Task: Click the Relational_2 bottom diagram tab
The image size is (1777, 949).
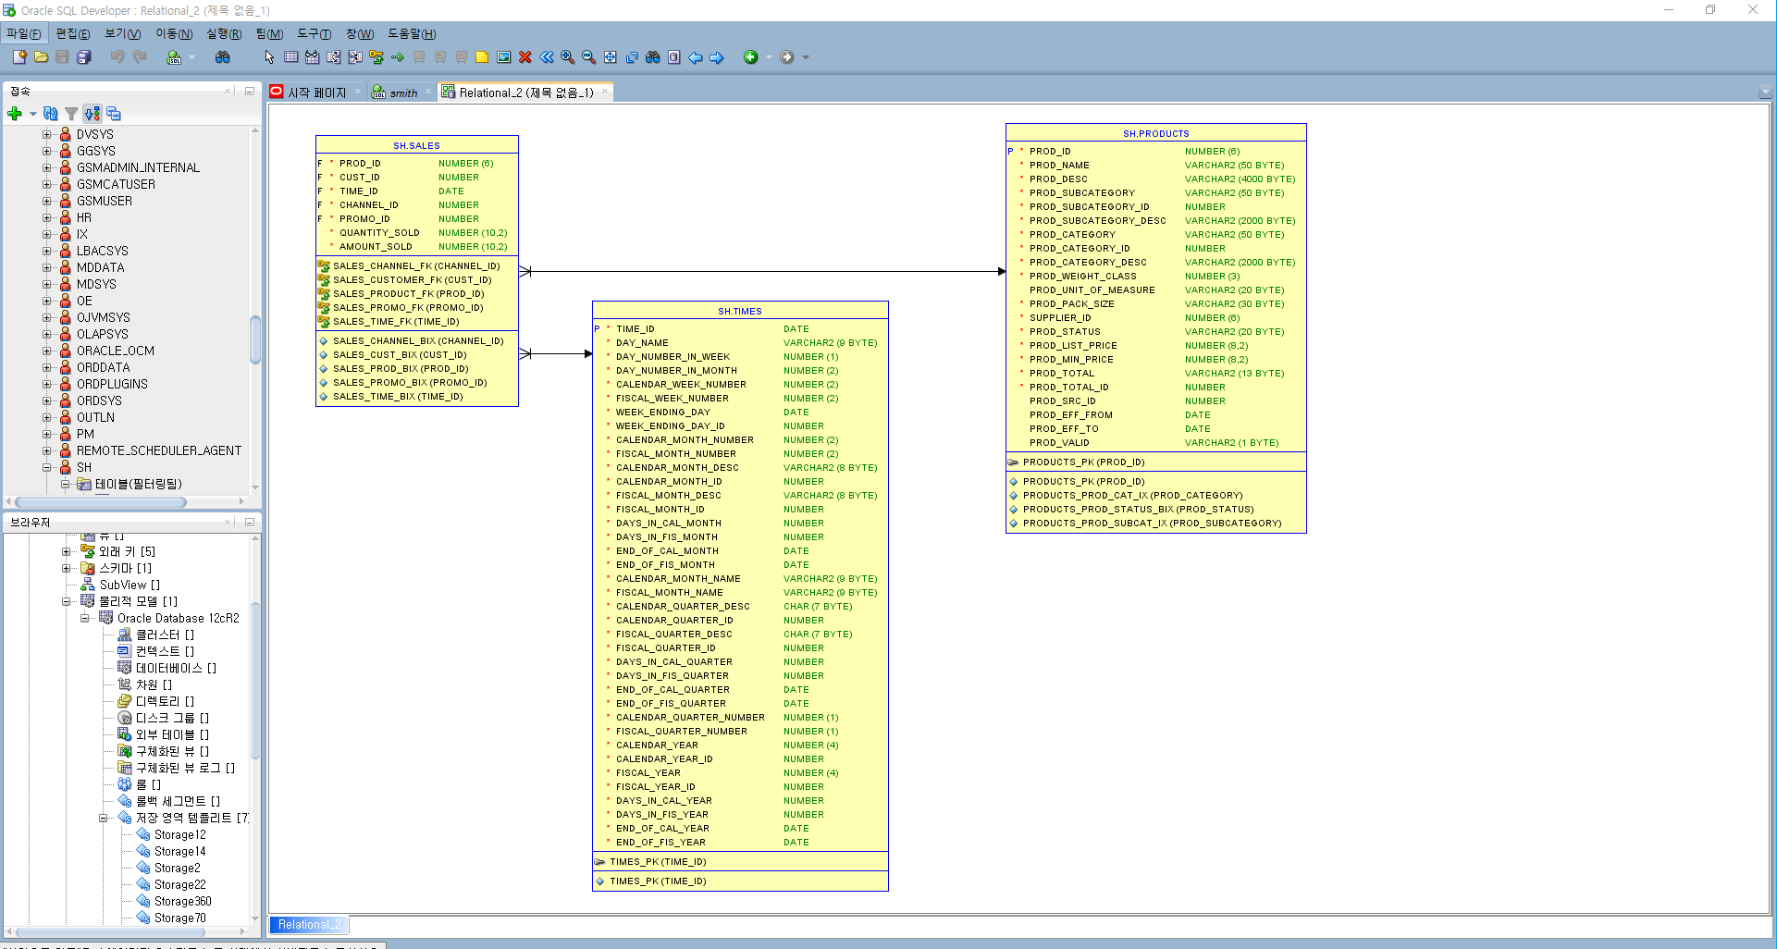Action: [x=308, y=924]
